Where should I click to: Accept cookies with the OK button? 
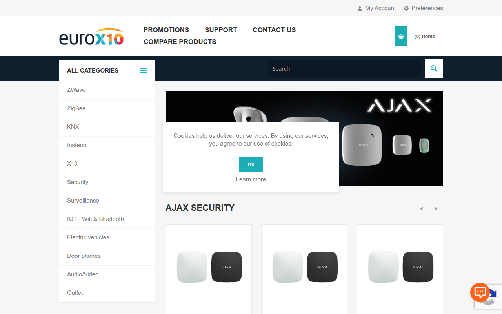[251, 165]
